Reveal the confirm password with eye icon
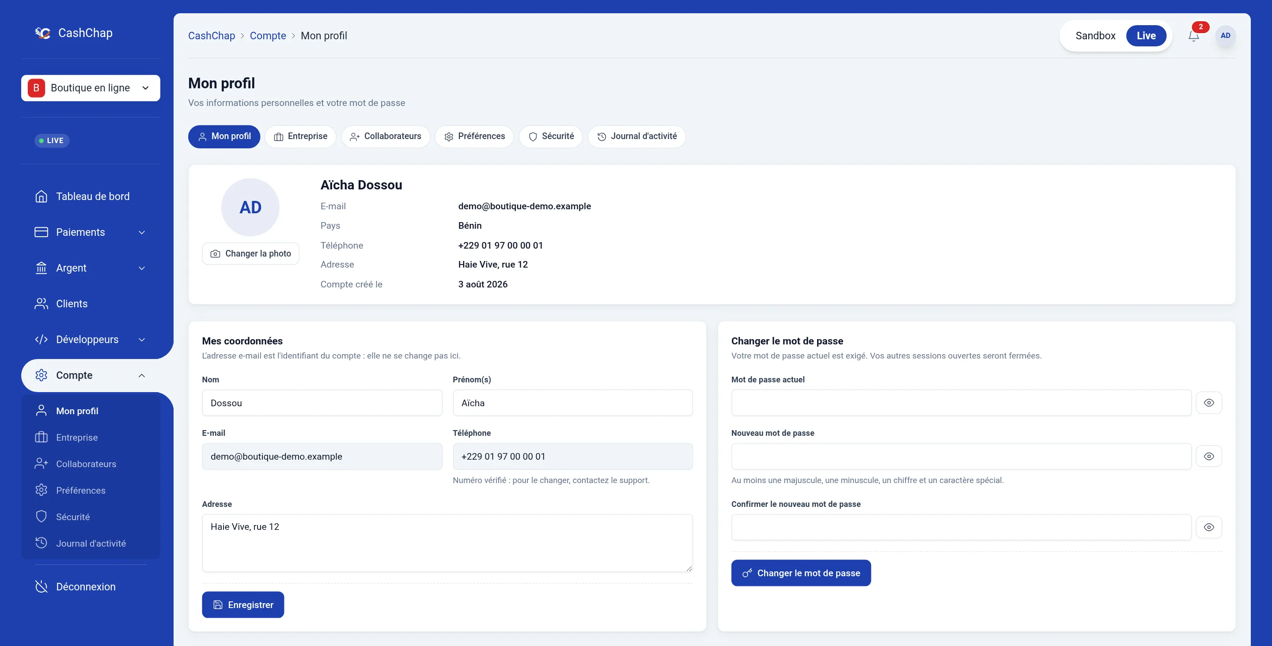This screenshot has width=1272, height=646. pyautogui.click(x=1208, y=527)
